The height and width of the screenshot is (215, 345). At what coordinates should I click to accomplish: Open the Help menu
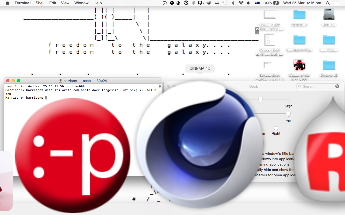98,3
